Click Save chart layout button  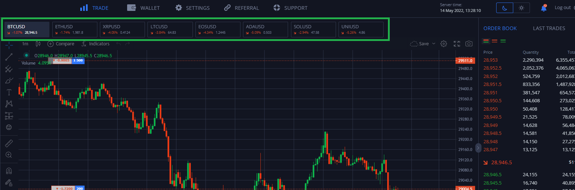coord(420,44)
